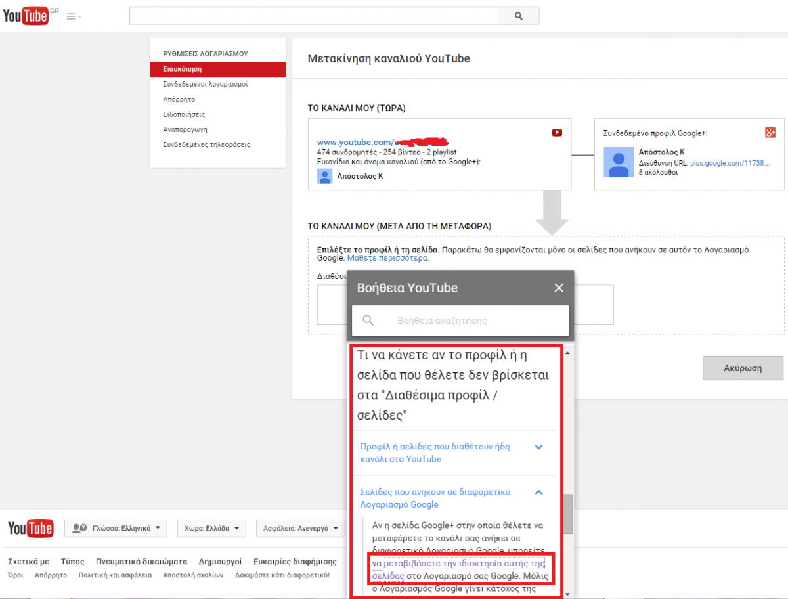Click the Όροι footer link

tap(15, 575)
